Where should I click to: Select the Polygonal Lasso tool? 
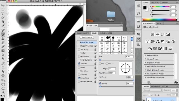click(x=3, y=13)
